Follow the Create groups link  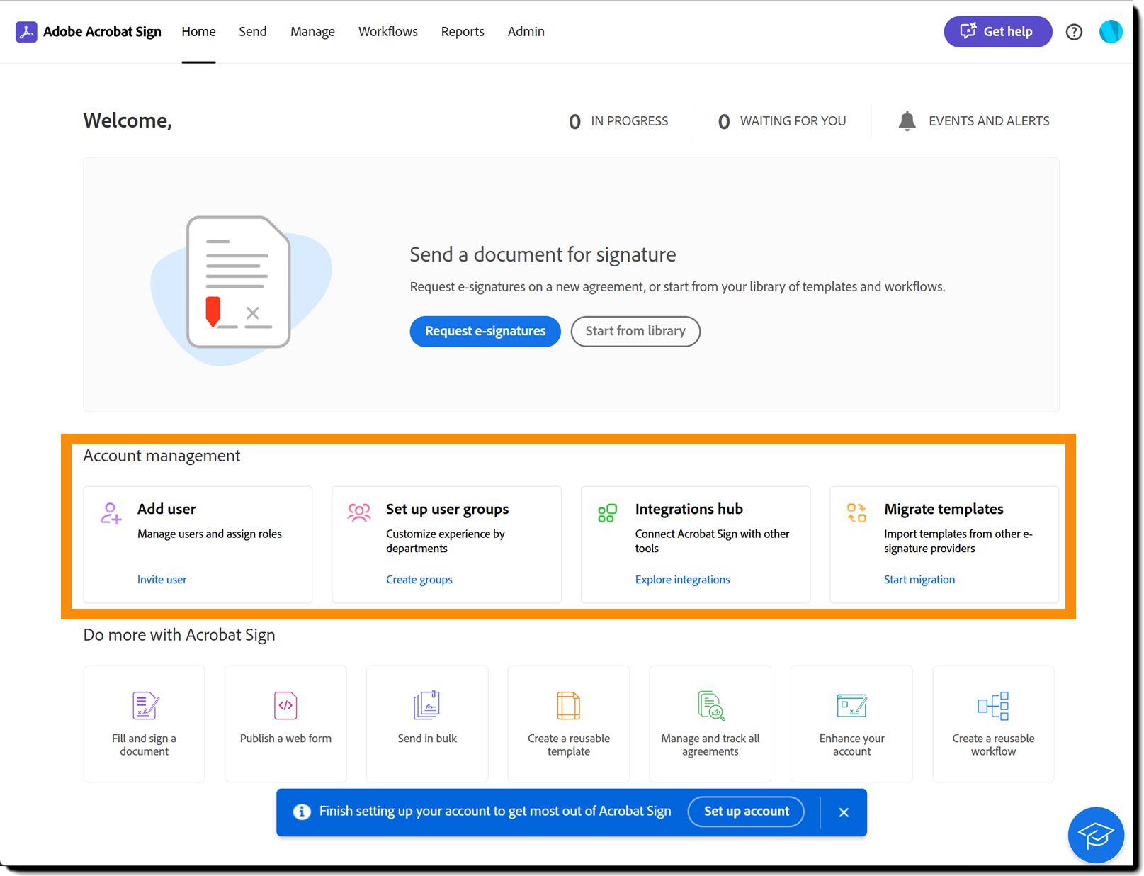pos(419,580)
